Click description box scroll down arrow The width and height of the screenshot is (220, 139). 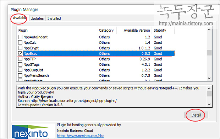click(209, 105)
